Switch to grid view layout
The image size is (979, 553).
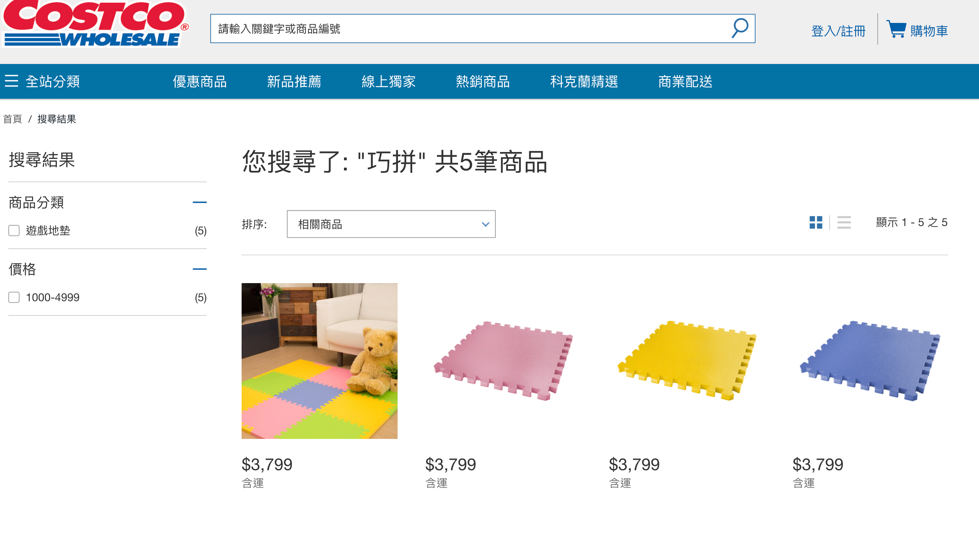pyautogui.click(x=815, y=222)
